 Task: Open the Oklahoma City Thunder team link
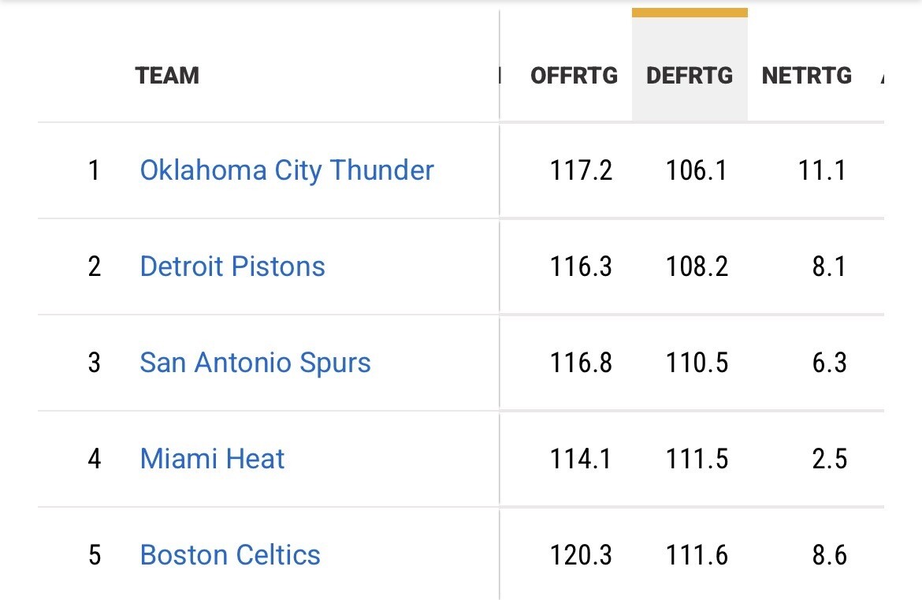pyautogui.click(x=287, y=170)
